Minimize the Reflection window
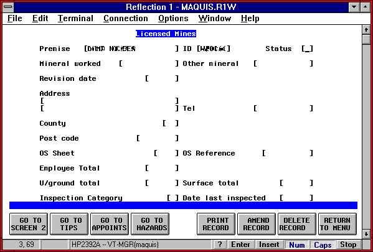The width and height of the screenshot is (373, 252). tap(354, 7)
